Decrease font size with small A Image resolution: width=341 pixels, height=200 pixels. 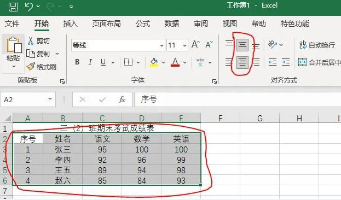pos(209,45)
